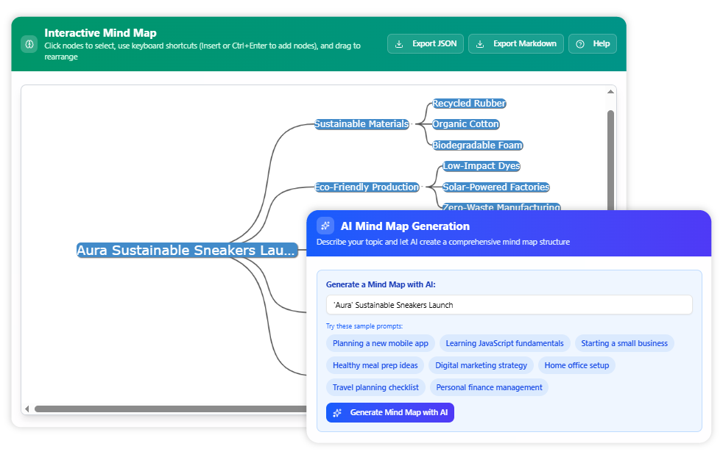
Task: Click the download icon on Export Markdown
Action: point(480,44)
